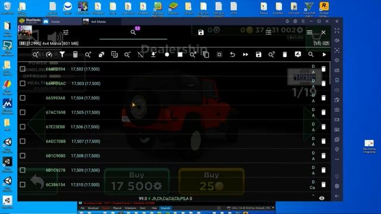Select the Recycle Bin desktop icon
Viewport: 381px width, 214px height.
coord(8,8)
